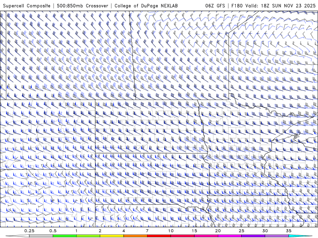Image resolution: width=318 pixels, height=238 pixels.
Task: Click the 500:850mb Crossover header label
Action: click(x=83, y=6)
